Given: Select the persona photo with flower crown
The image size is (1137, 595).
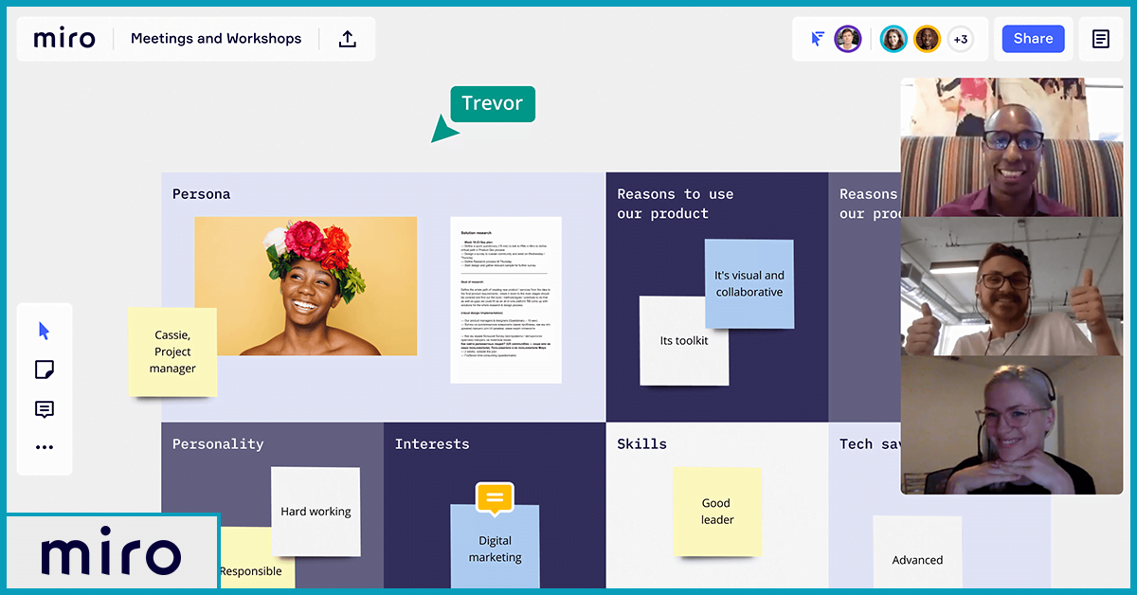Looking at the screenshot, I should coord(306,286).
